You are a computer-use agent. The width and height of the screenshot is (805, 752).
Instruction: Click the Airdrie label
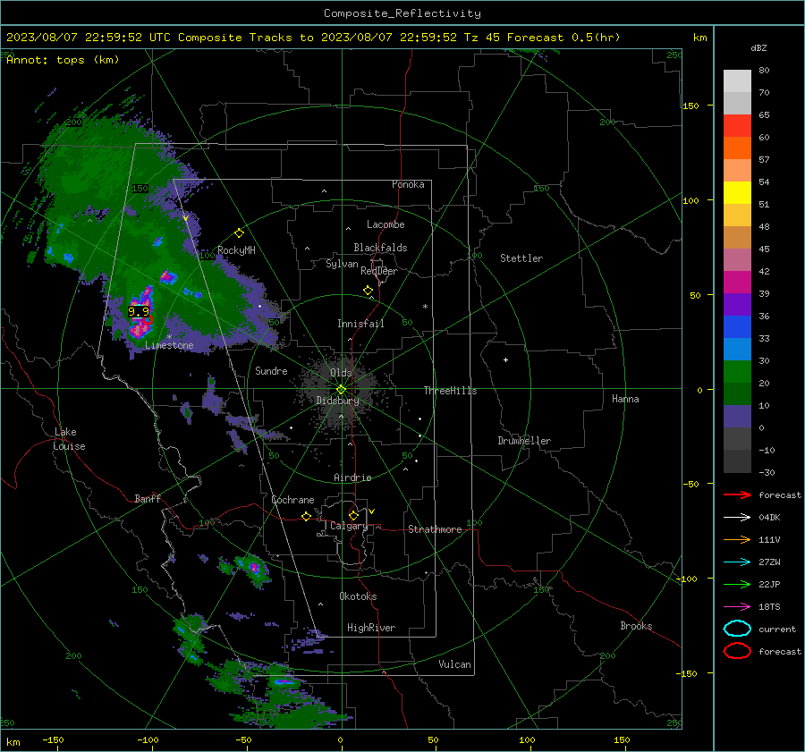point(352,477)
